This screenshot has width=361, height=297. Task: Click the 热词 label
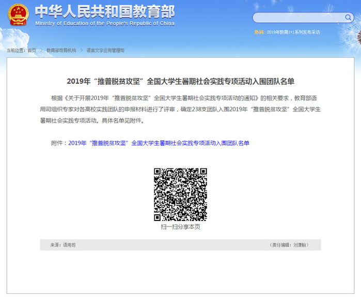[x=259, y=32]
